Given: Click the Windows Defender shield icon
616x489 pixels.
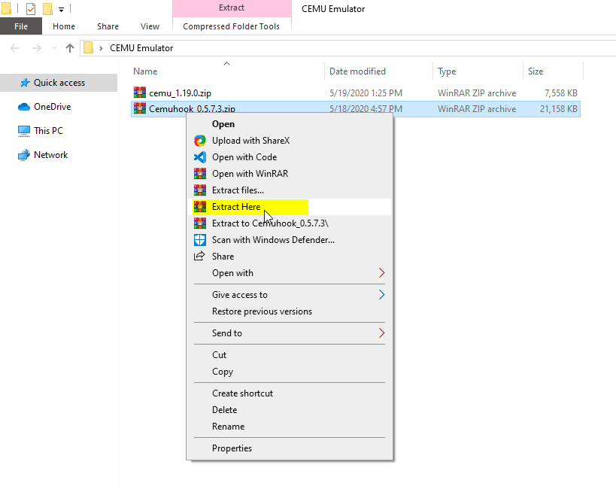Looking at the screenshot, I should (200, 240).
